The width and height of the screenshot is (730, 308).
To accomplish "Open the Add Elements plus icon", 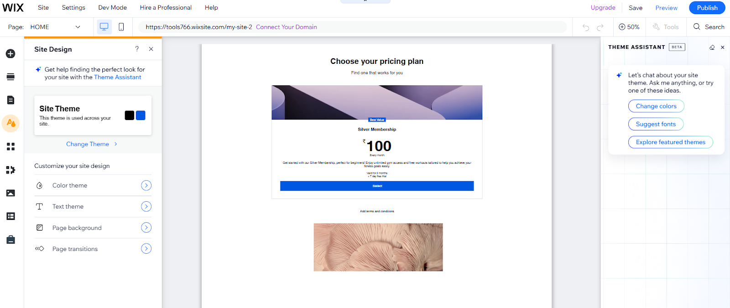I will [10, 54].
